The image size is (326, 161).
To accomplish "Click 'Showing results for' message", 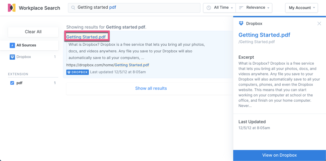I will (x=106, y=27).
